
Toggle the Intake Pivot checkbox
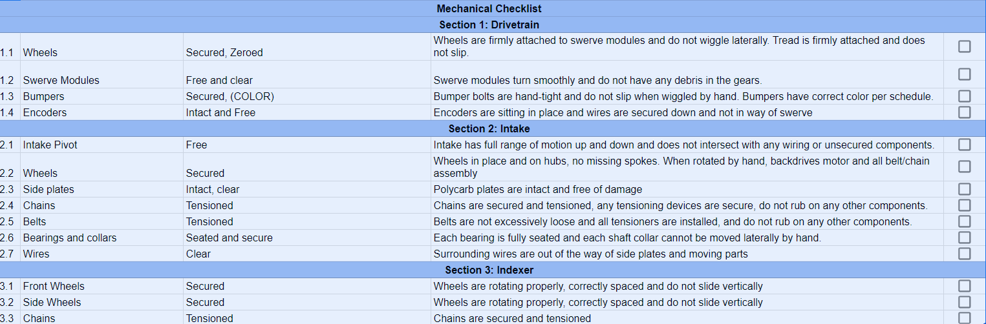(x=964, y=145)
